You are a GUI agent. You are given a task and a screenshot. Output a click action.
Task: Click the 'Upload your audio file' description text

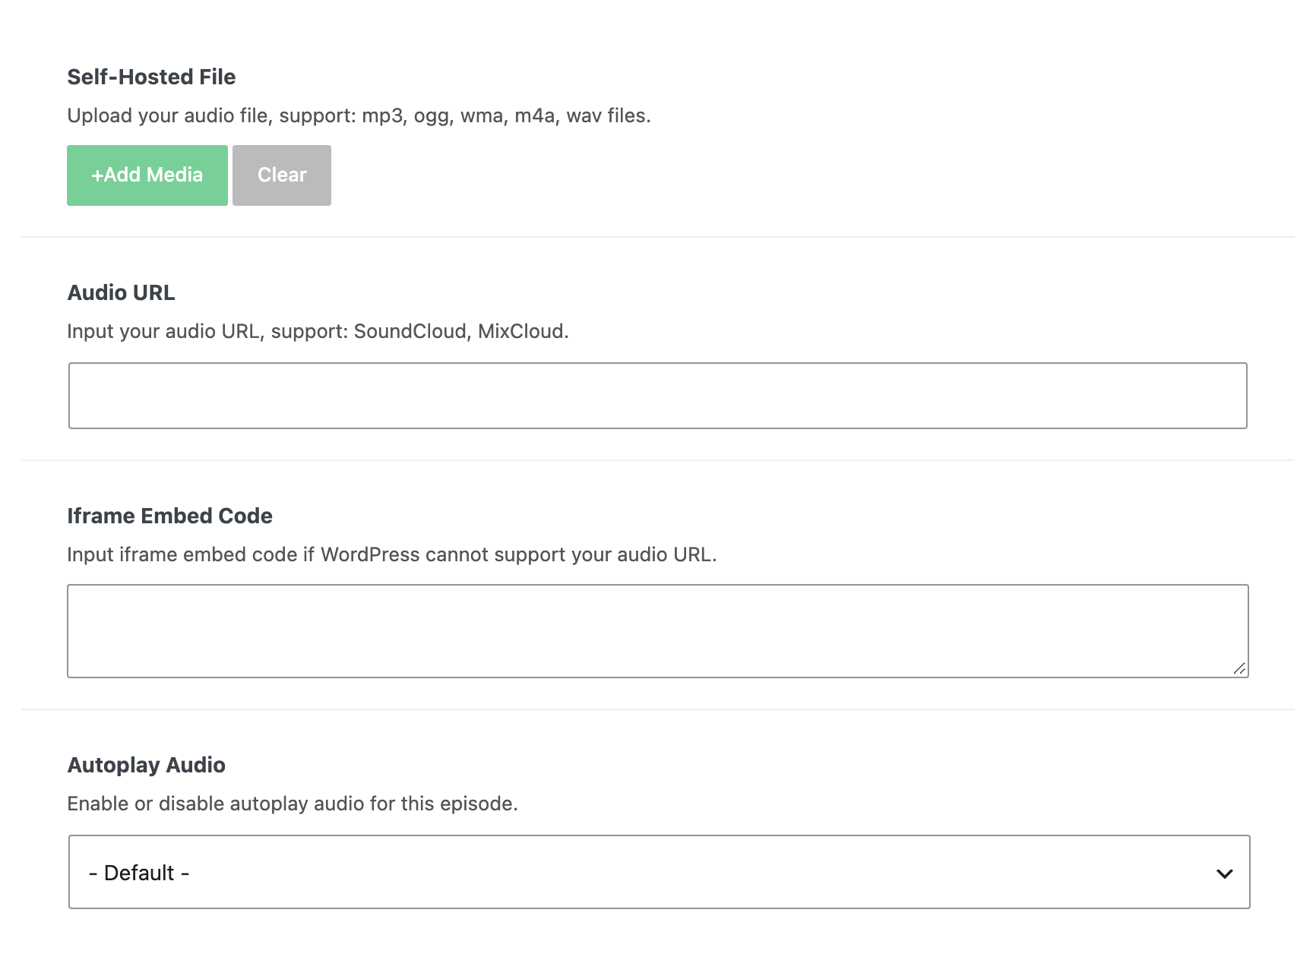point(359,115)
